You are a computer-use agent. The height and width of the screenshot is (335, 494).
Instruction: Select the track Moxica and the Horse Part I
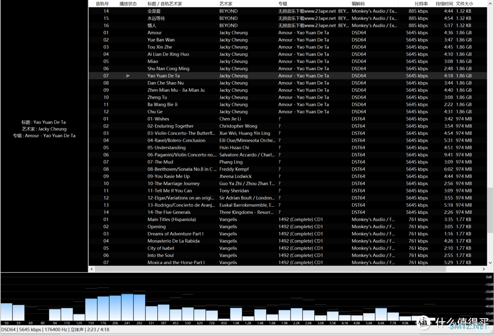pos(176,263)
